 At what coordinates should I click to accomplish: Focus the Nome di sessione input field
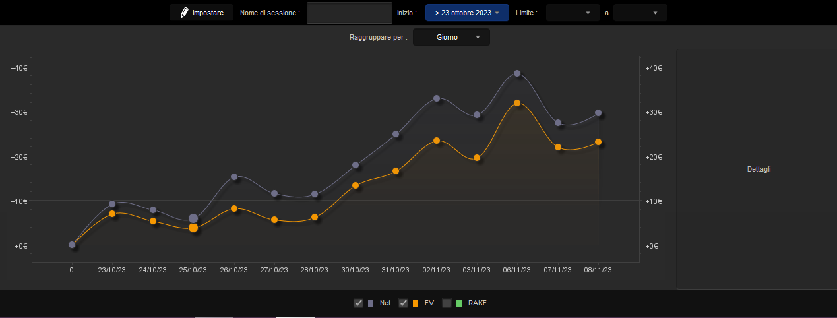point(350,13)
